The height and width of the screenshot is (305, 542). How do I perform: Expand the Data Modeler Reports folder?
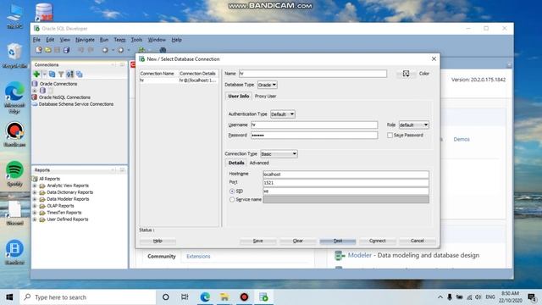pyautogui.click(x=35, y=199)
